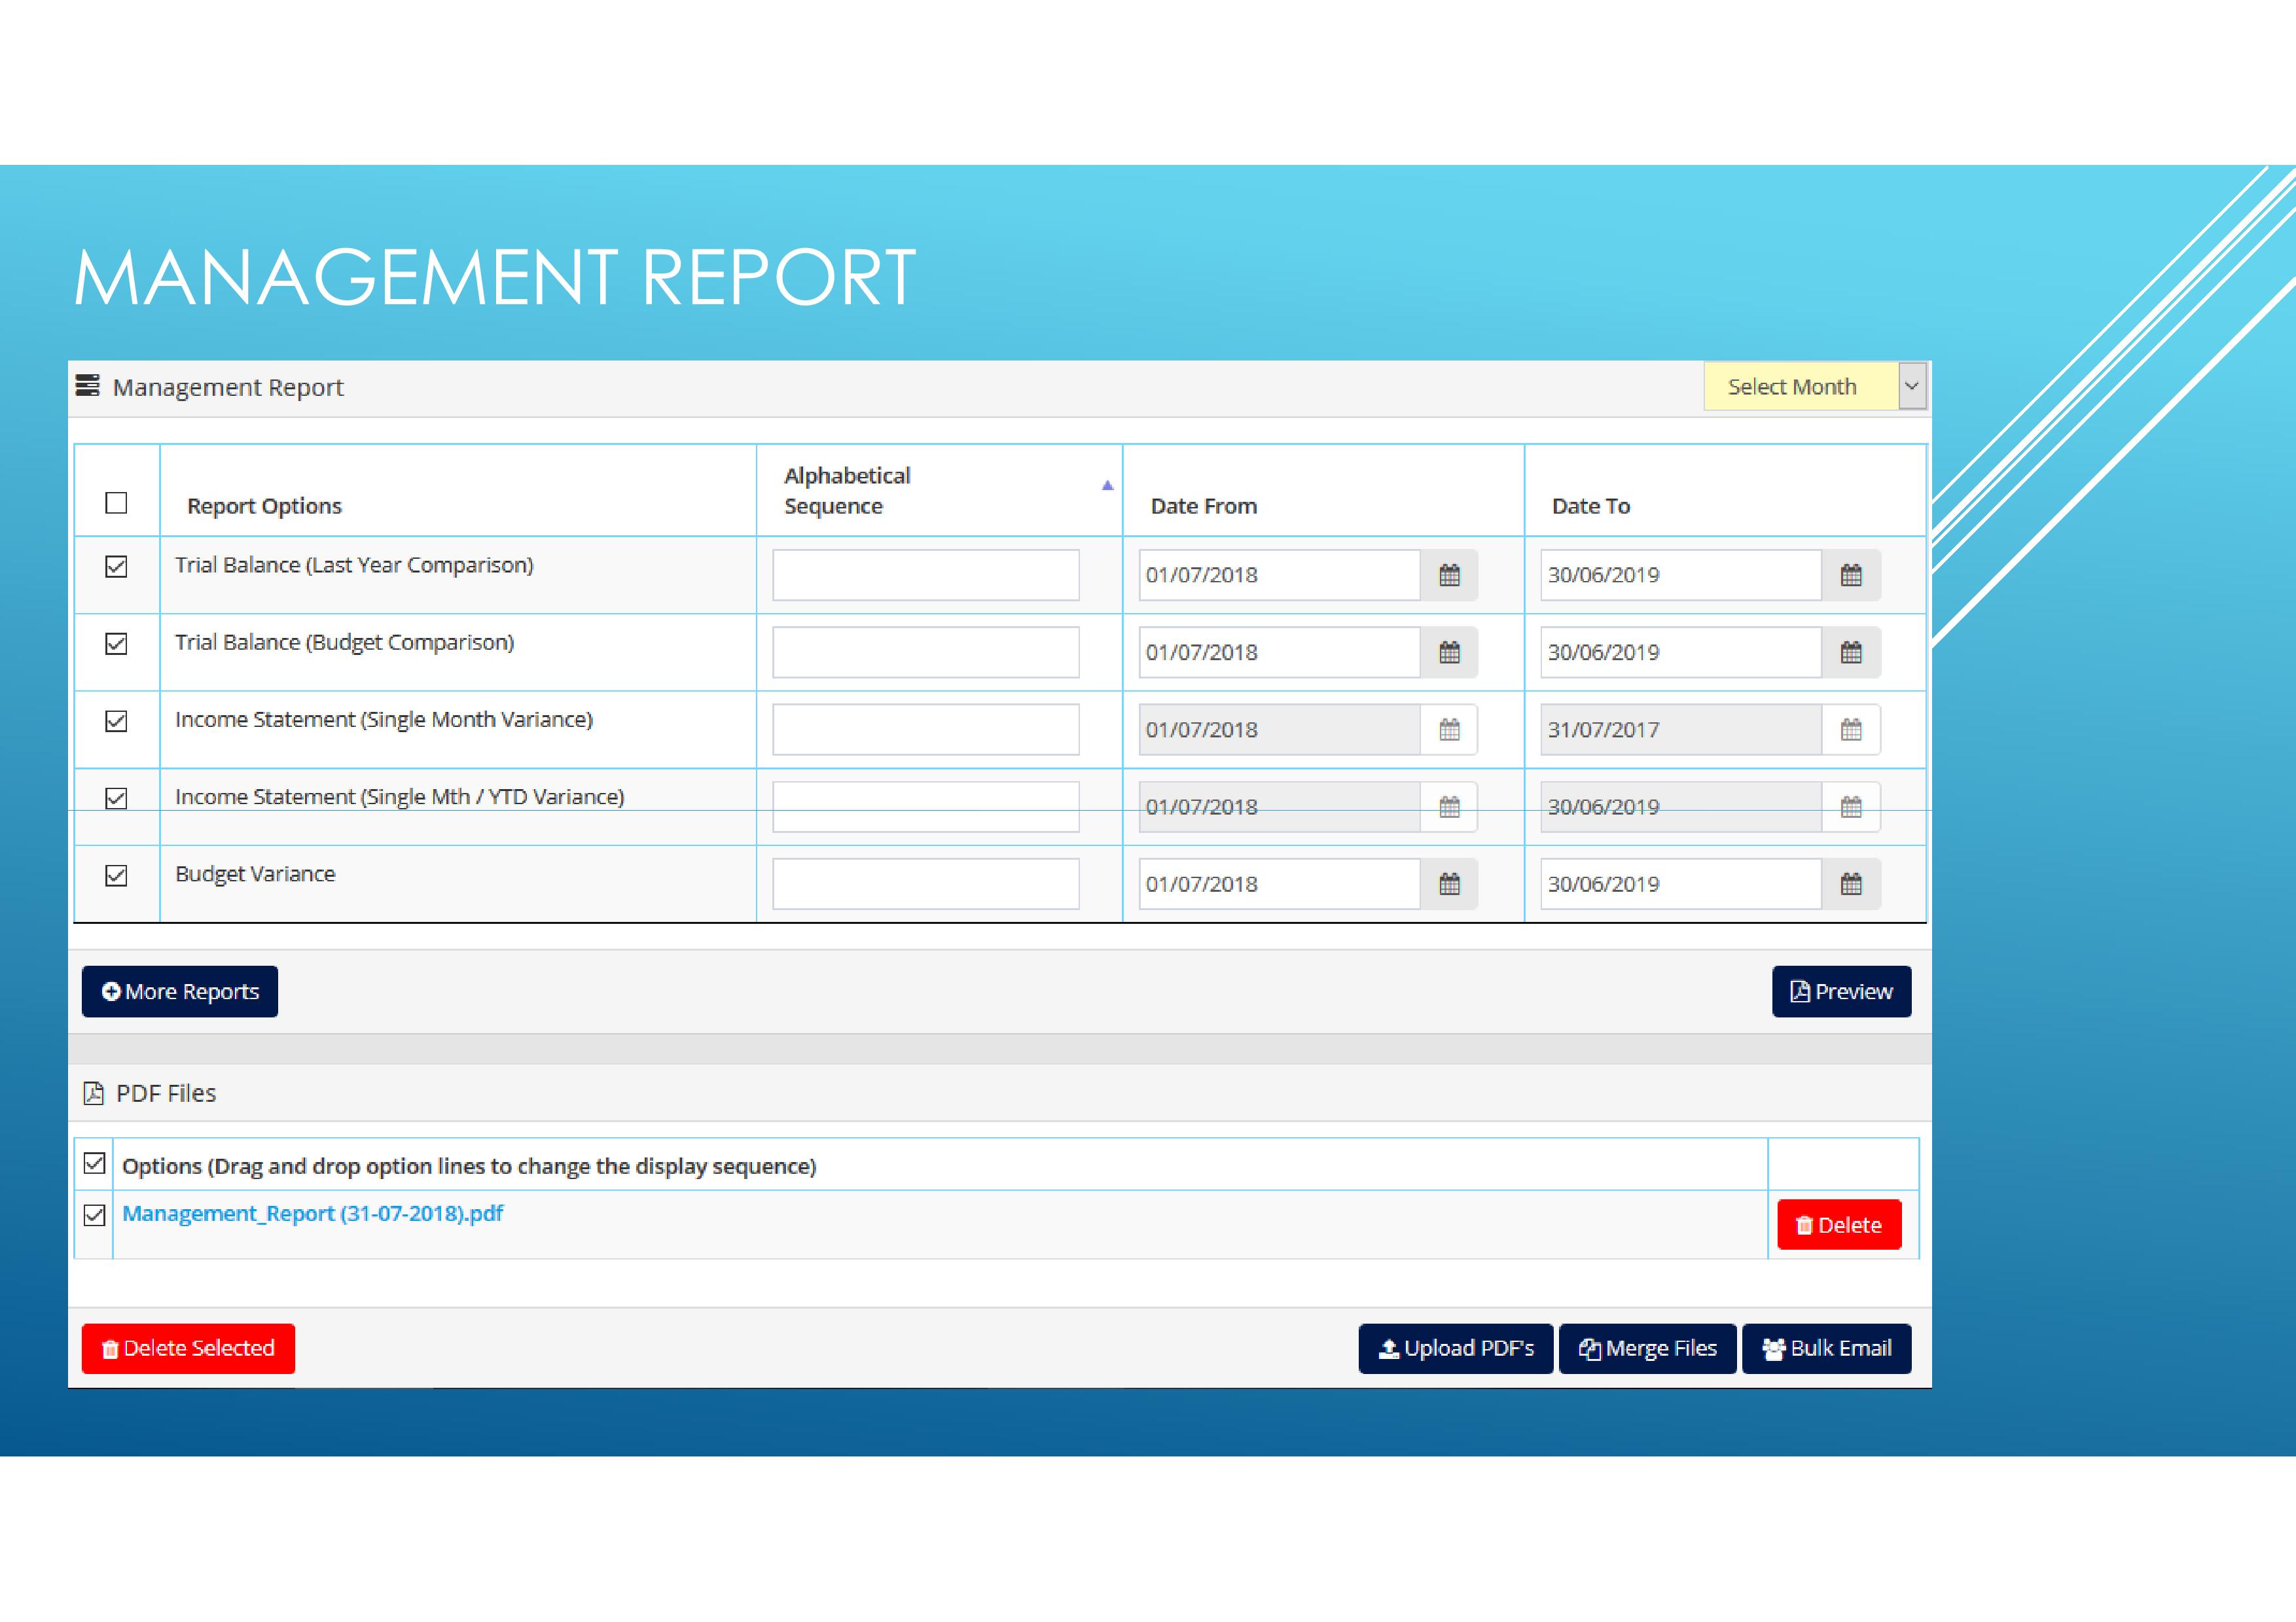This screenshot has height=1622, width=2296.
Task: Open calendar for Trial Balance (Last Year Comparison) Date From
Action: point(1449,574)
